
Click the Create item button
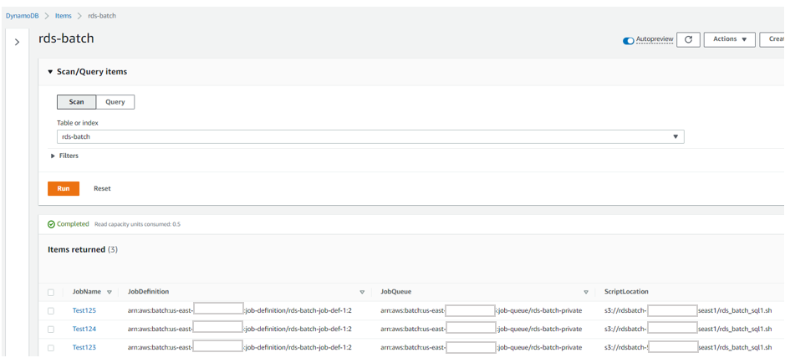click(x=772, y=39)
